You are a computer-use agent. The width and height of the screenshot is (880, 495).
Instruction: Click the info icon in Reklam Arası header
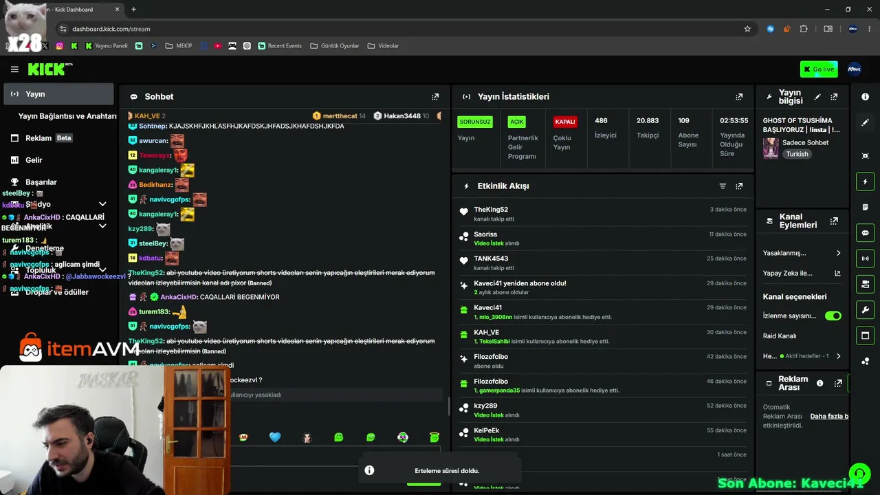(819, 384)
